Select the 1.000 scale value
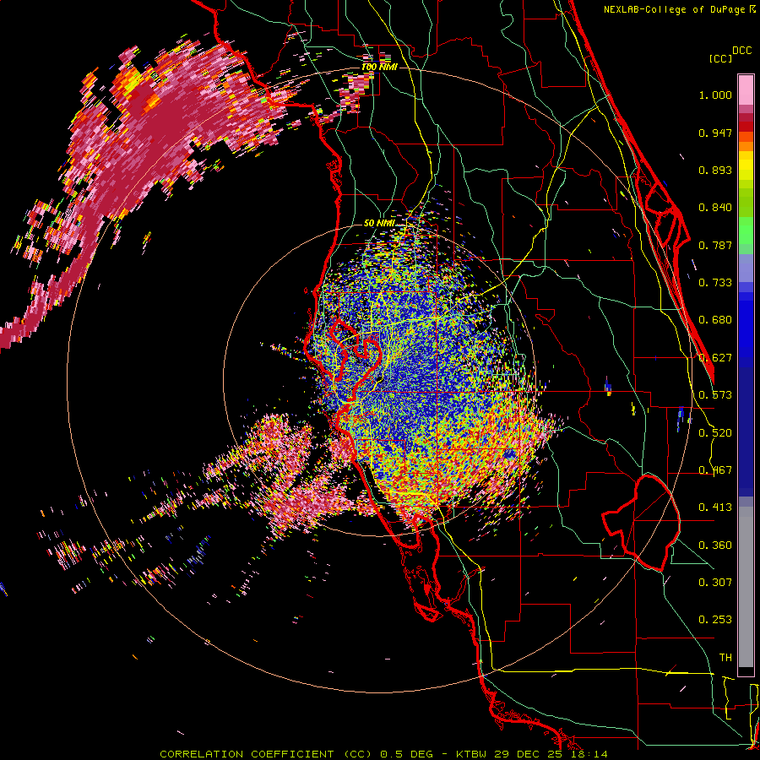 [x=715, y=95]
